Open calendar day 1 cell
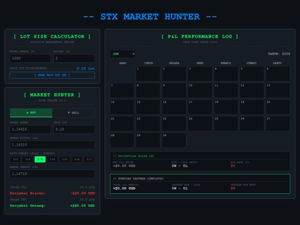The height and width of the screenshot is (225, 300). [148, 74]
